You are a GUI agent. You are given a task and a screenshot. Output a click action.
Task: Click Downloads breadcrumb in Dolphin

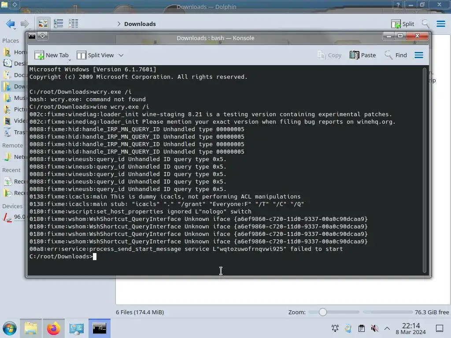140,24
